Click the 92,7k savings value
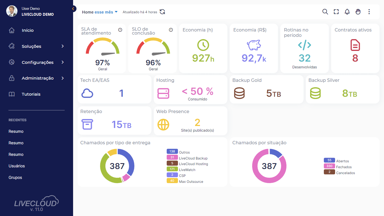This screenshot has height=216, width=384. coord(254,58)
